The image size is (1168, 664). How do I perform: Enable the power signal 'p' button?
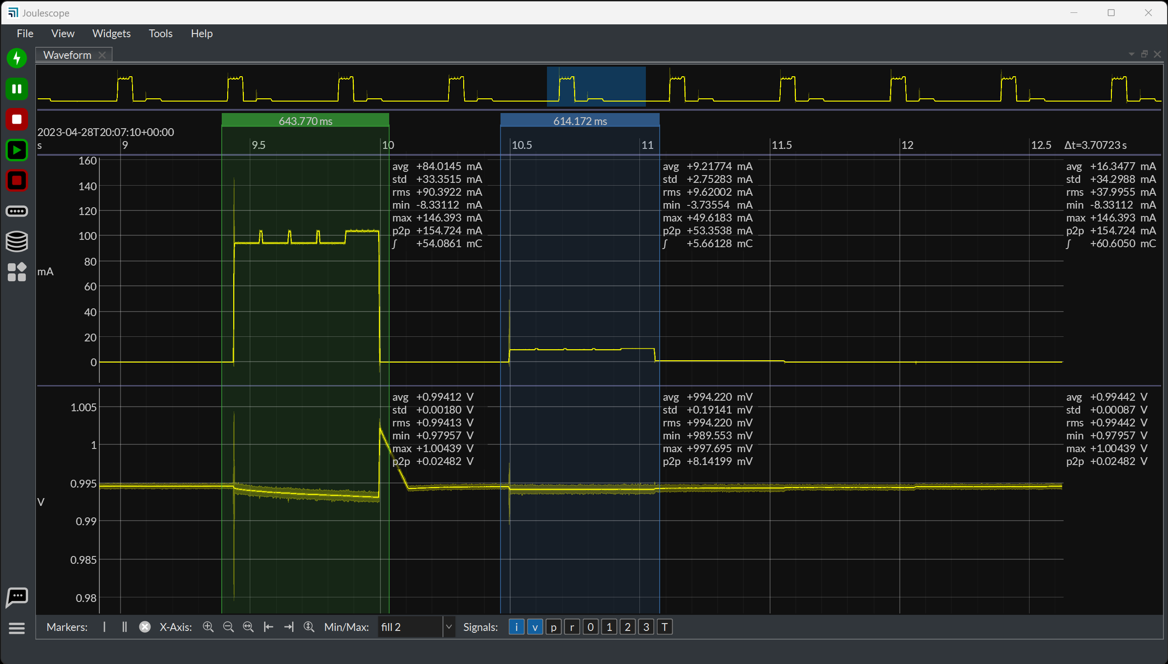[553, 627]
